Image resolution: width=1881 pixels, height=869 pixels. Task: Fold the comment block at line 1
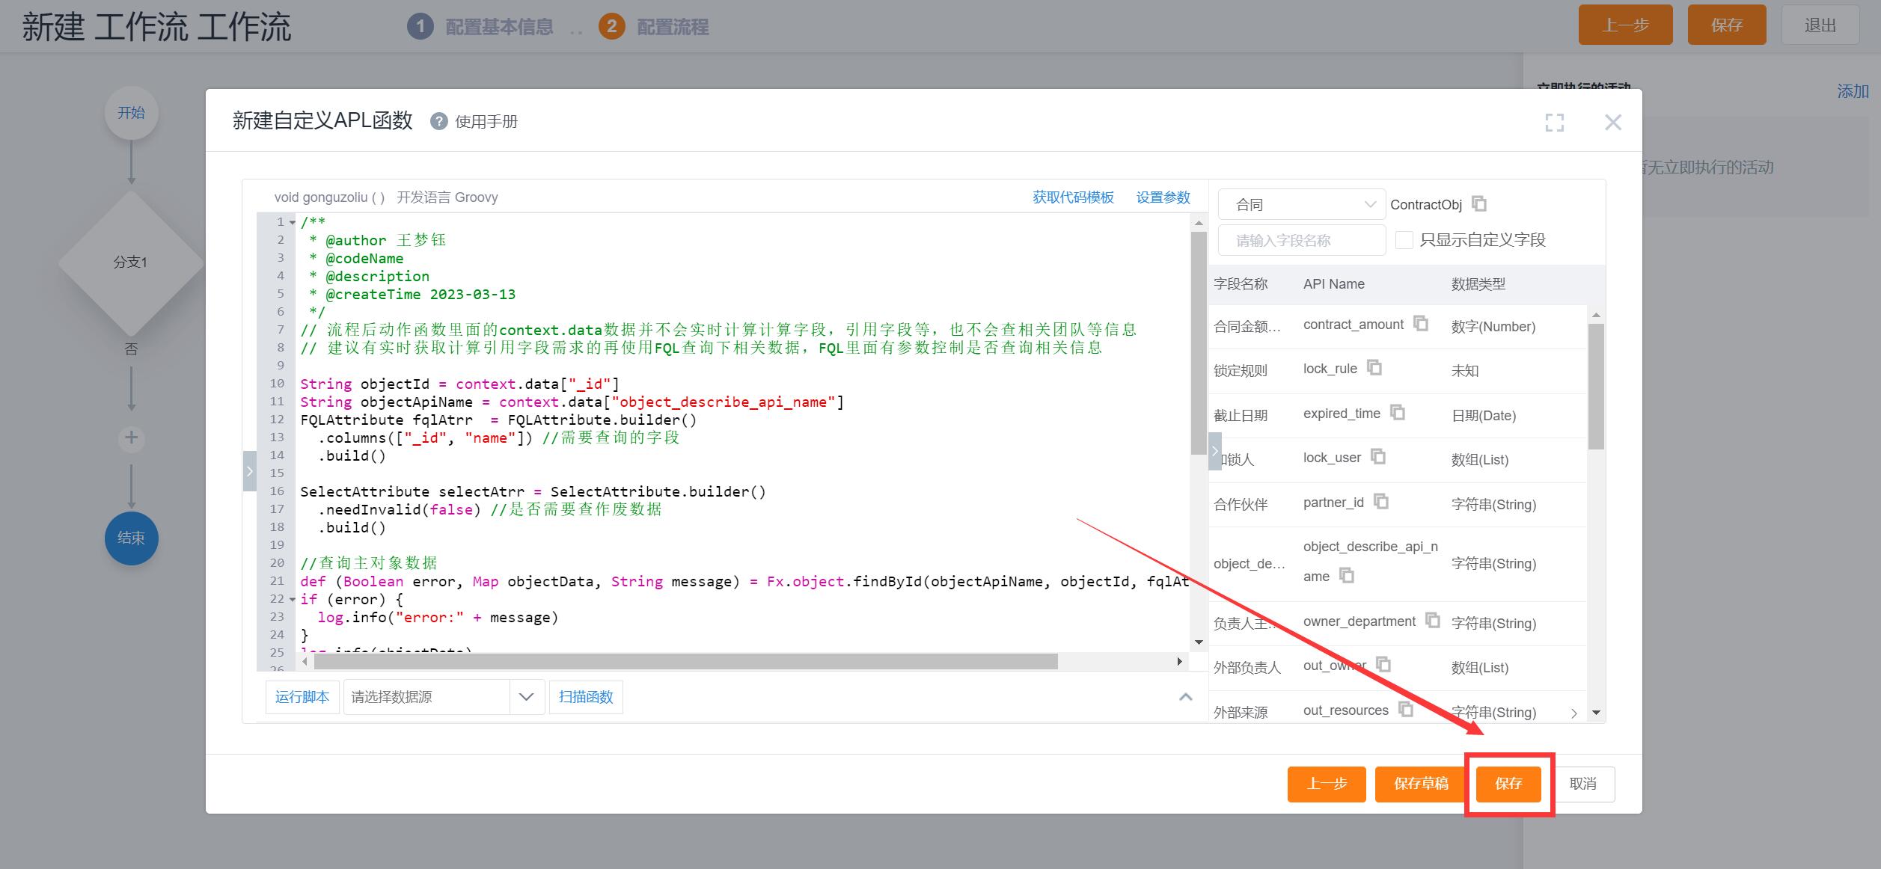[x=293, y=222]
